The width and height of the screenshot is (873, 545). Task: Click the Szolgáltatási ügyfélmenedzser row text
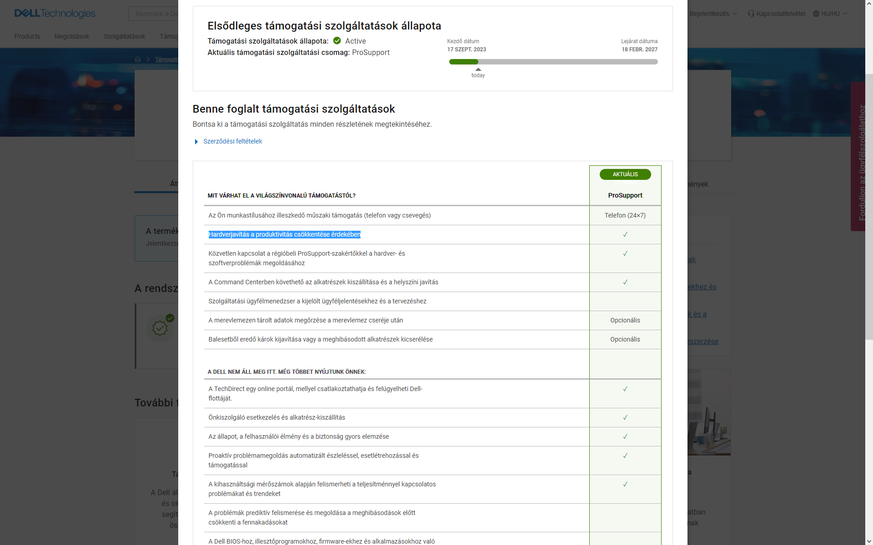tap(317, 301)
